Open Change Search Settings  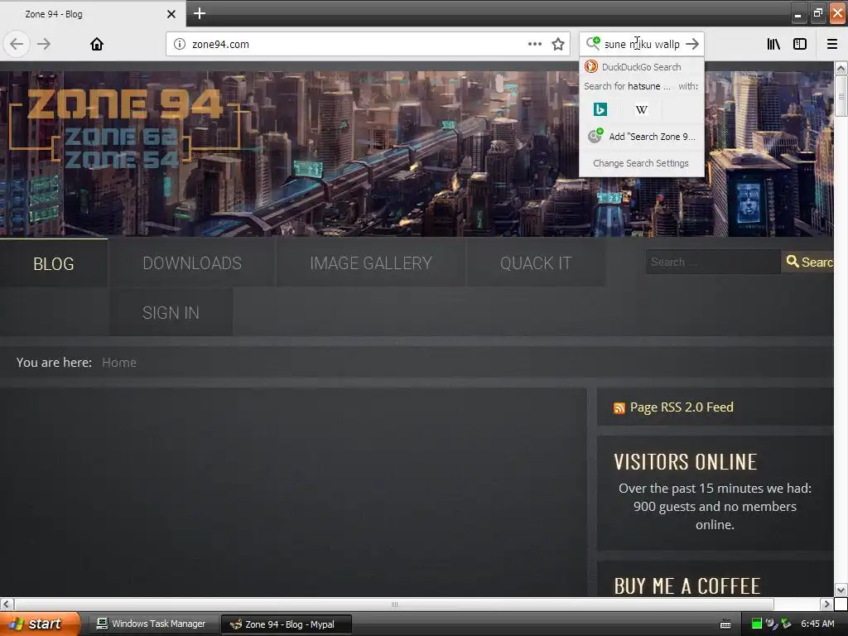(x=641, y=163)
